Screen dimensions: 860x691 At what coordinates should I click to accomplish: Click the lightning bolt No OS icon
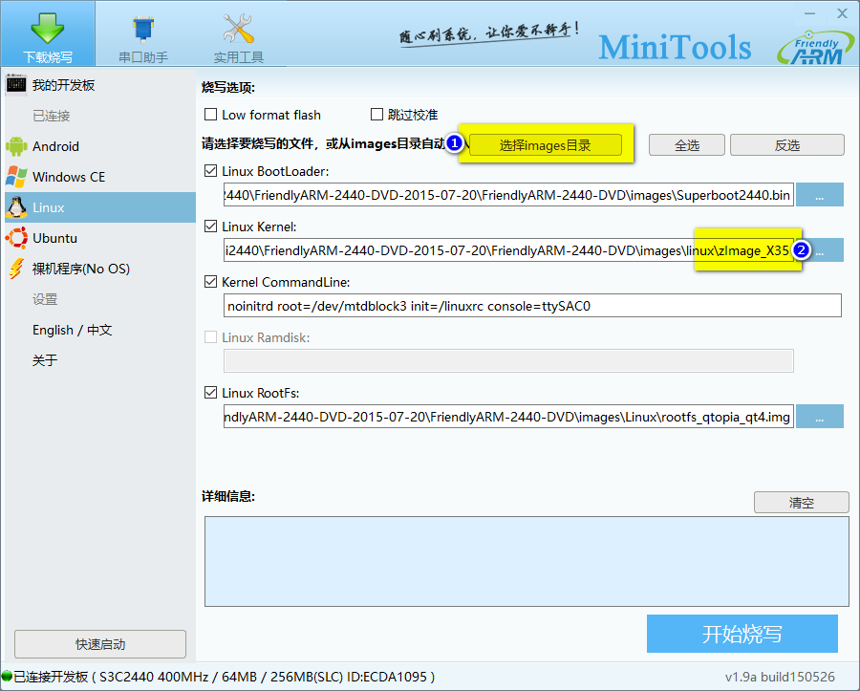(16, 269)
